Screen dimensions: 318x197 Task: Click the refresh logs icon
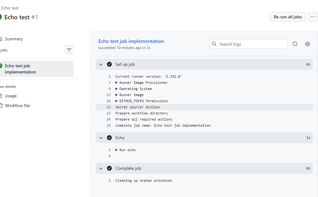tap(295, 44)
